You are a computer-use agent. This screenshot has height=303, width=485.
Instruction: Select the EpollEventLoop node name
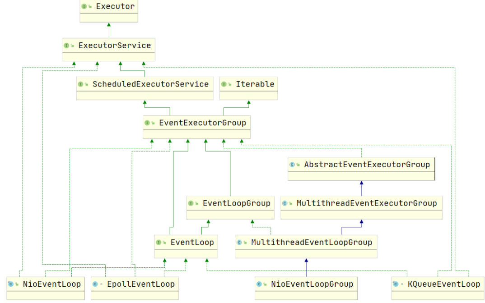[x=140, y=284]
